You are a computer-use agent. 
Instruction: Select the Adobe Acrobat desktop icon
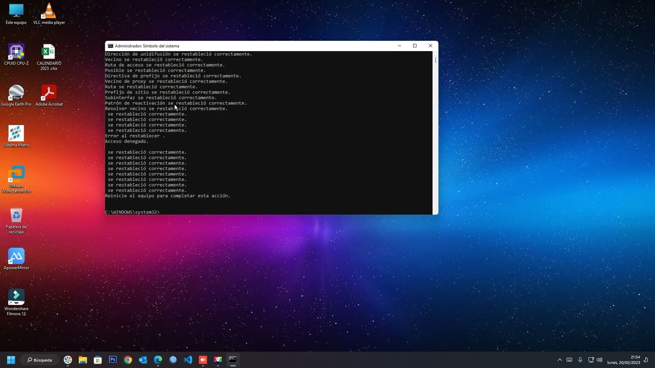(49, 96)
